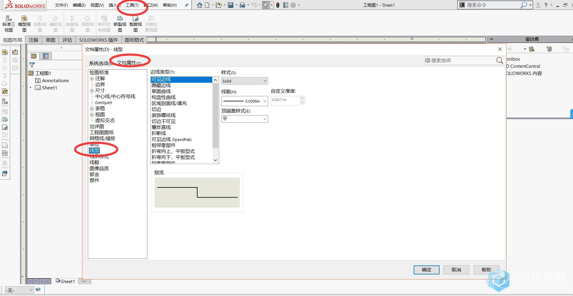This screenshot has height=296, width=573.
Task: Select 构造性曲线 in edge type list
Action: coord(164,97)
